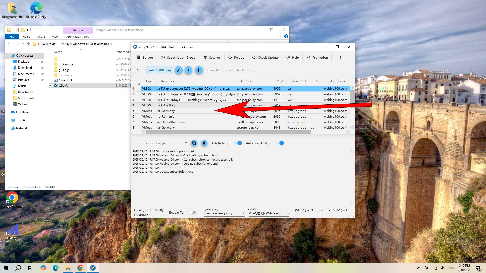
Task: Open Downloads in Quick access
Action: pyautogui.click(x=26, y=68)
